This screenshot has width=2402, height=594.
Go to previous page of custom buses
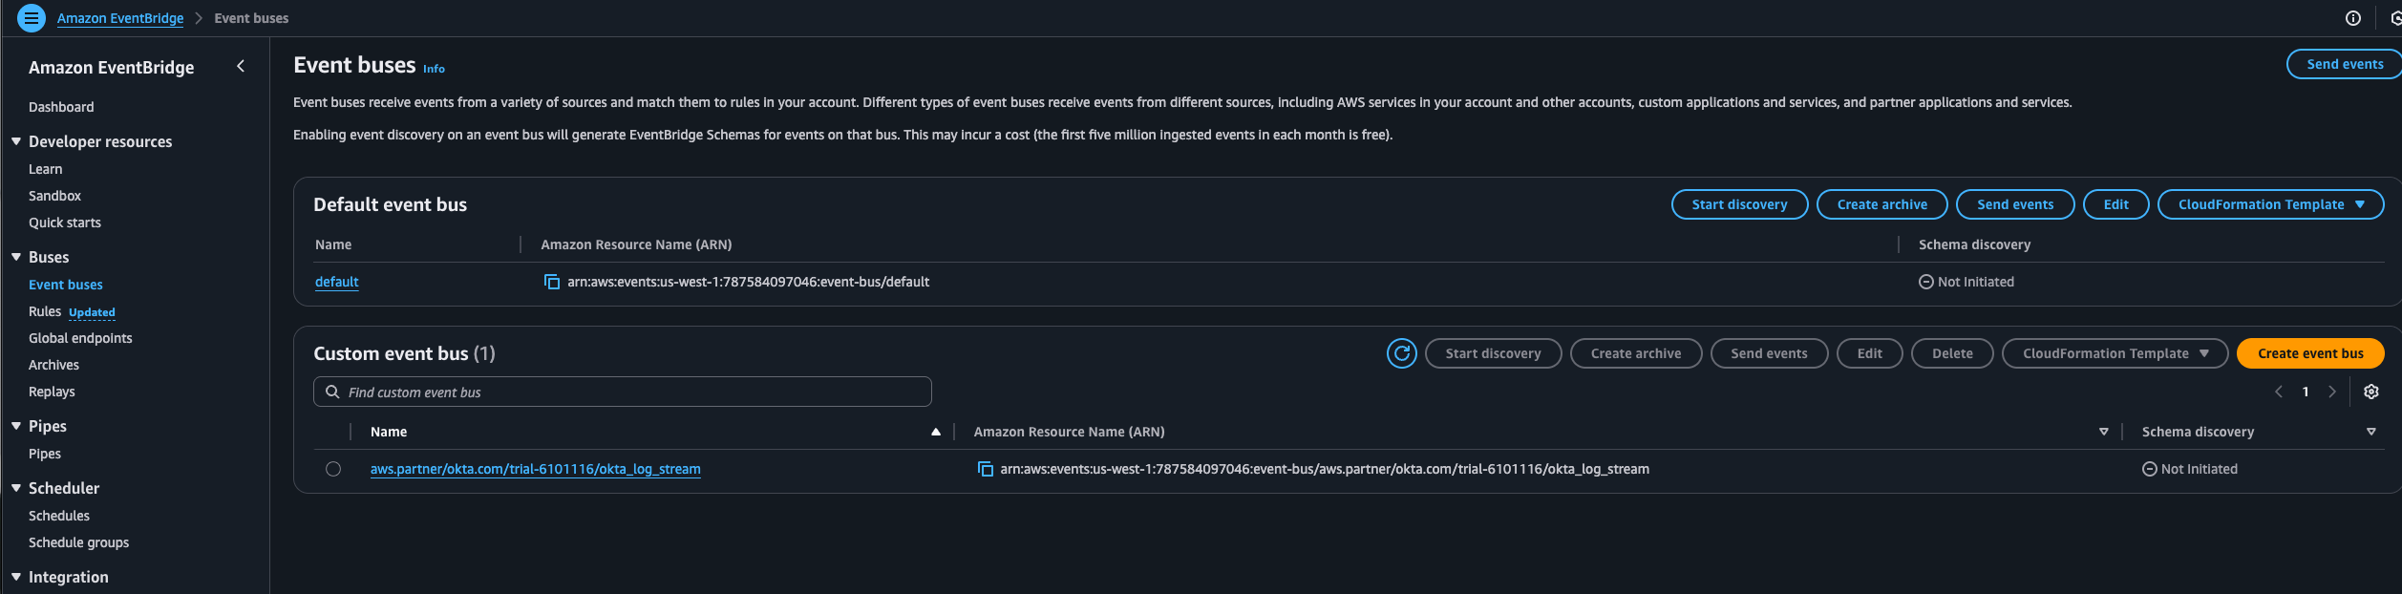[2279, 392]
